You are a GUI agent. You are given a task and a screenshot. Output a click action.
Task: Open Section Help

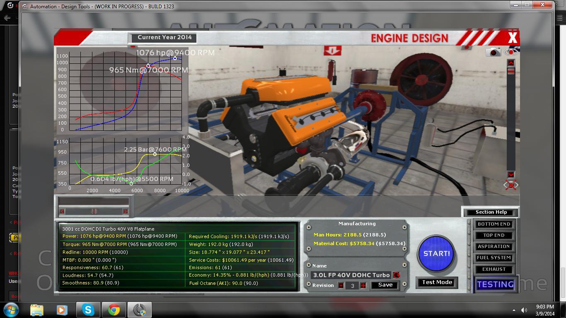(491, 212)
